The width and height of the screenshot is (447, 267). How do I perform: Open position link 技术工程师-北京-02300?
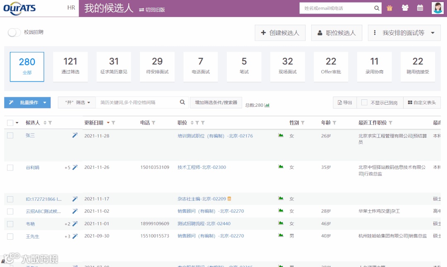click(x=202, y=167)
